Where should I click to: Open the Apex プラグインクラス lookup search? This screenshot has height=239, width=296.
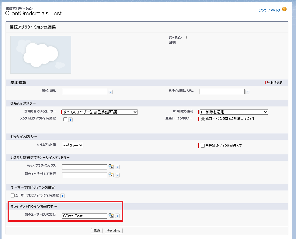[x=111, y=167]
